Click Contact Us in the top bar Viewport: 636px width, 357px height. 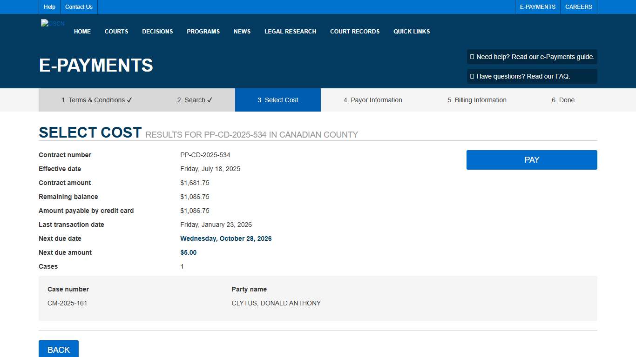click(x=78, y=7)
